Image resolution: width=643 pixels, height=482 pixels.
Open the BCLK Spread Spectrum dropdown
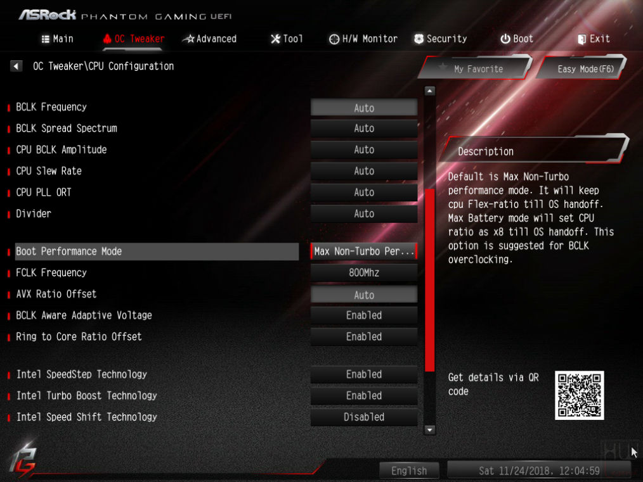[364, 128]
